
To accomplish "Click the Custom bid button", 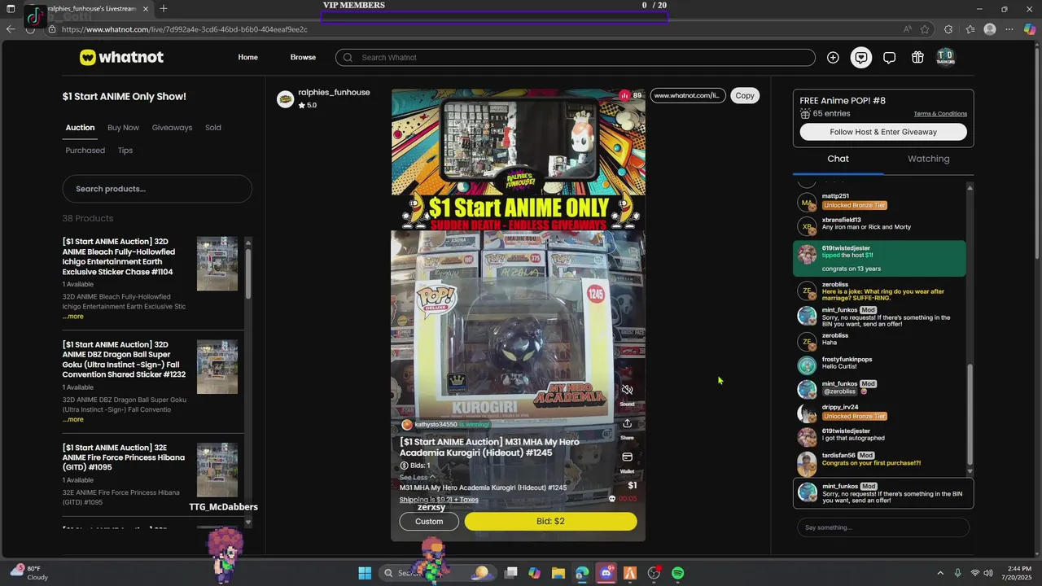I will (x=429, y=521).
